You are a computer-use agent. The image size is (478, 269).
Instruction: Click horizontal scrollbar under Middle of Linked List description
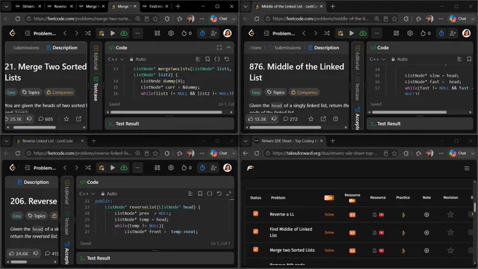285,127
